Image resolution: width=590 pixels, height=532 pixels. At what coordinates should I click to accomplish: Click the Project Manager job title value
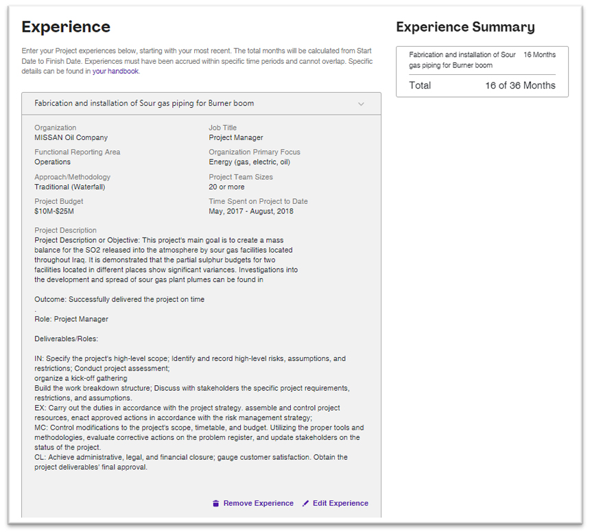click(236, 137)
